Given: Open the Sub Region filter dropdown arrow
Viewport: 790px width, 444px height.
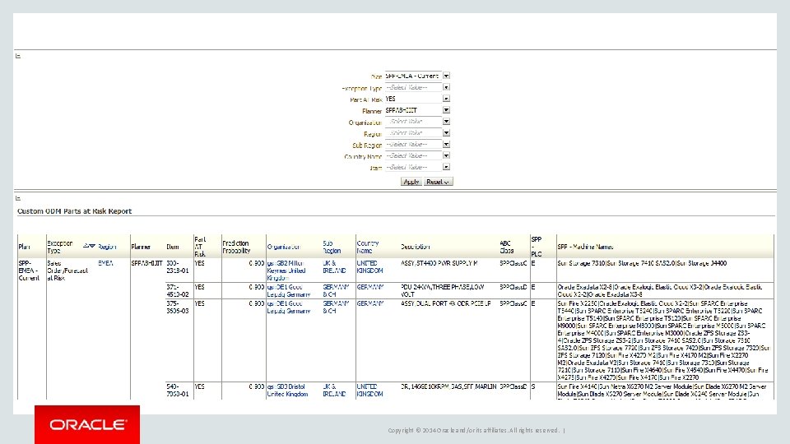Looking at the screenshot, I should tap(446, 144).
